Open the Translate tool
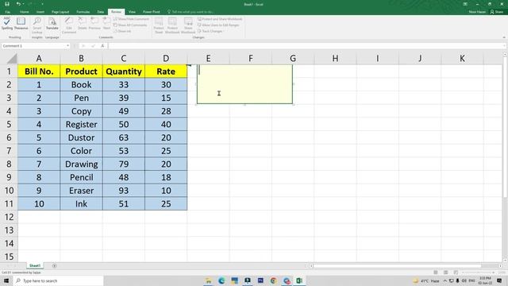This screenshot has height=286, width=508. pyautogui.click(x=52, y=24)
